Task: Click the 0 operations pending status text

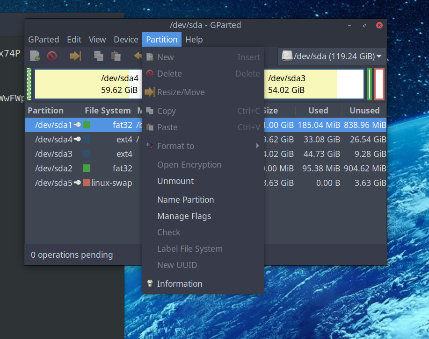Action: tap(72, 254)
